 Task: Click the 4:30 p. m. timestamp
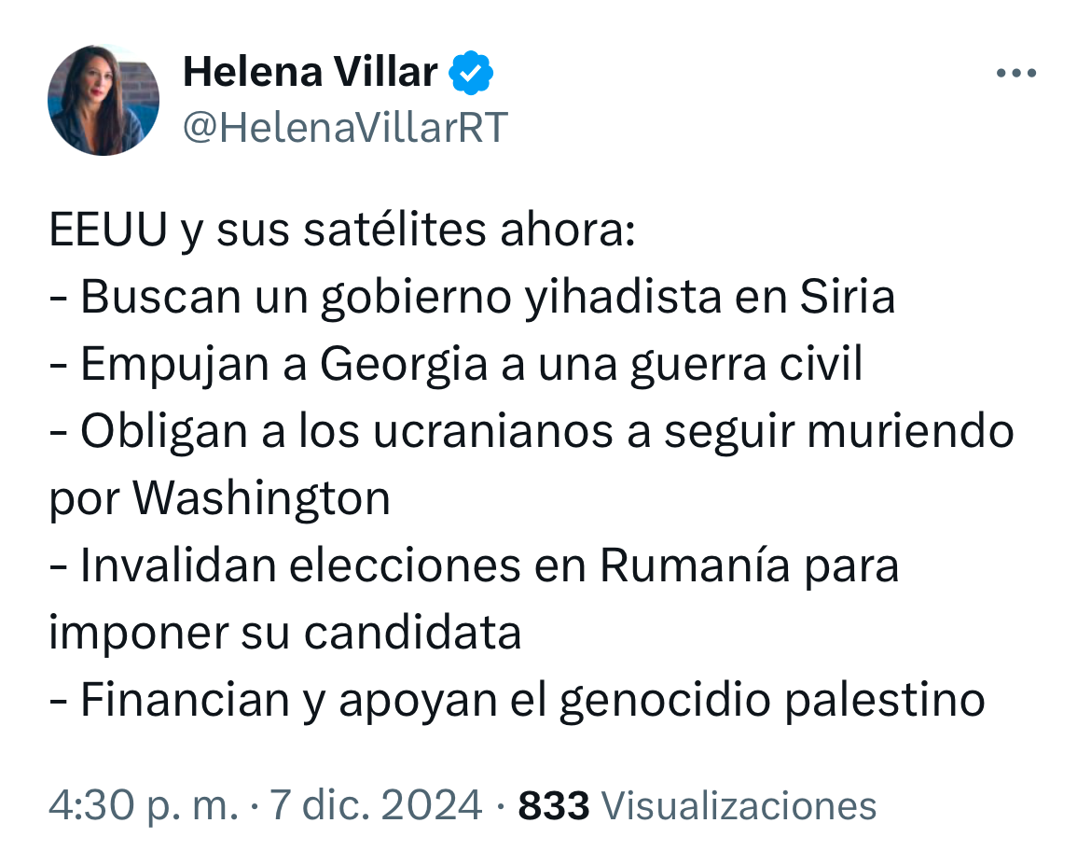(144, 805)
